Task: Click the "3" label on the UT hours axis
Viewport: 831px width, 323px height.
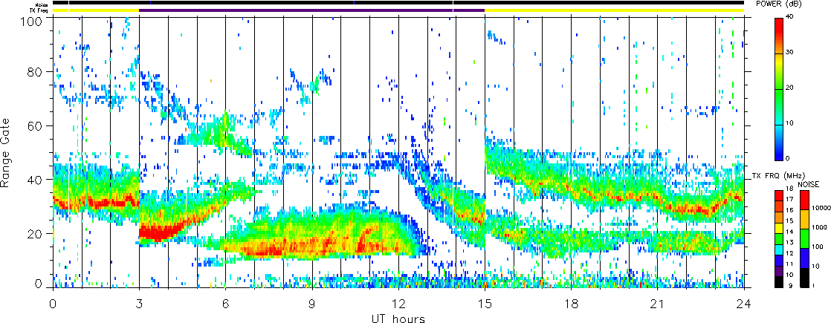Action: click(140, 304)
